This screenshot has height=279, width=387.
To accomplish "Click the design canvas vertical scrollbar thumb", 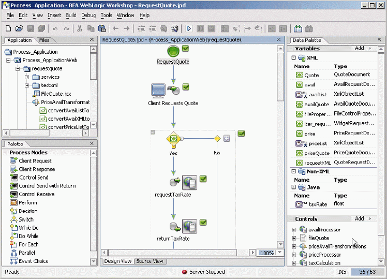I will [280, 77].
